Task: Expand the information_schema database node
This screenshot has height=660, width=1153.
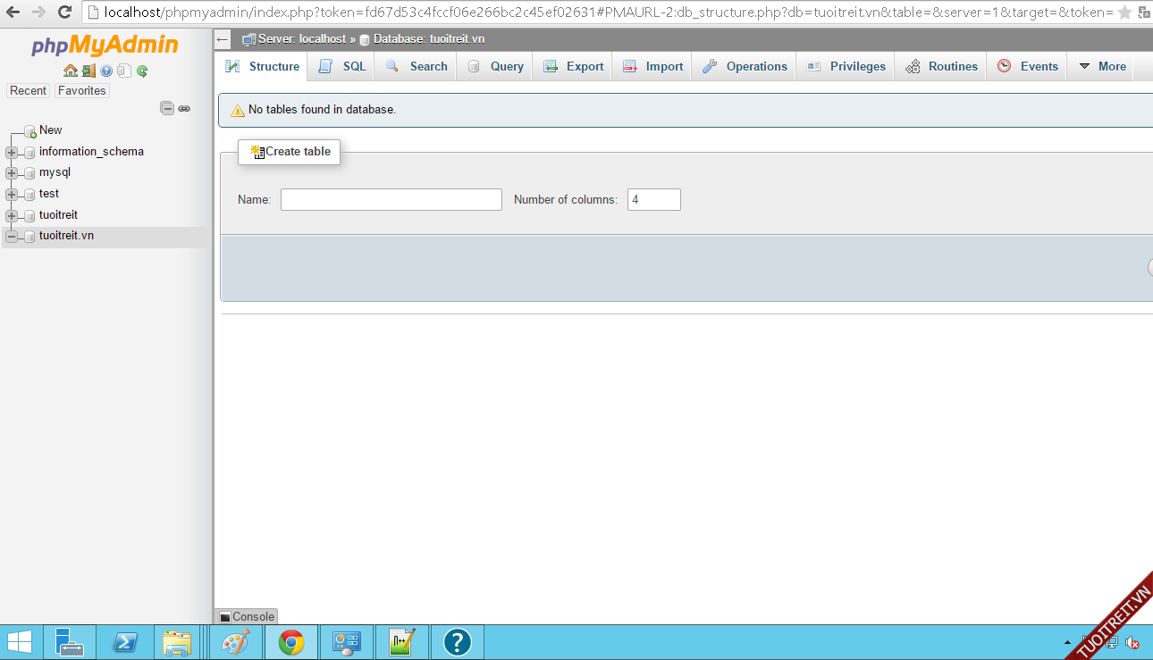Action: tap(12, 152)
